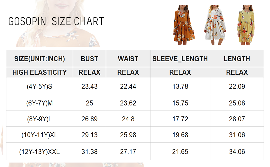Click the yellow floral dress thumbnail
Image resolution: width=270 pixels, height=167 pixels.
pos(246,25)
